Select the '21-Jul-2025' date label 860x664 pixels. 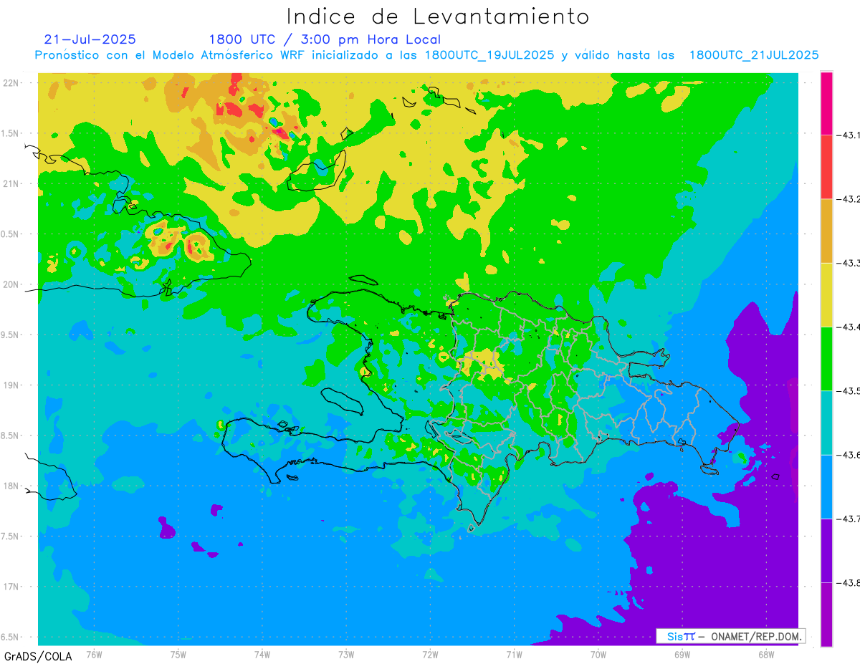point(90,39)
